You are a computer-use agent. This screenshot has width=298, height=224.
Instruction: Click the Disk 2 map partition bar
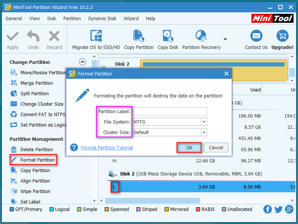coord(213,70)
